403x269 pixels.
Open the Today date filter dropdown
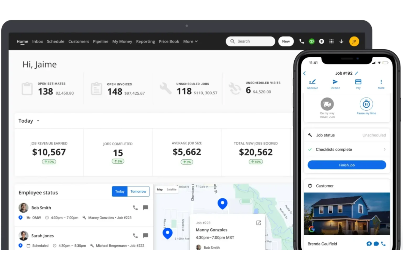click(29, 121)
